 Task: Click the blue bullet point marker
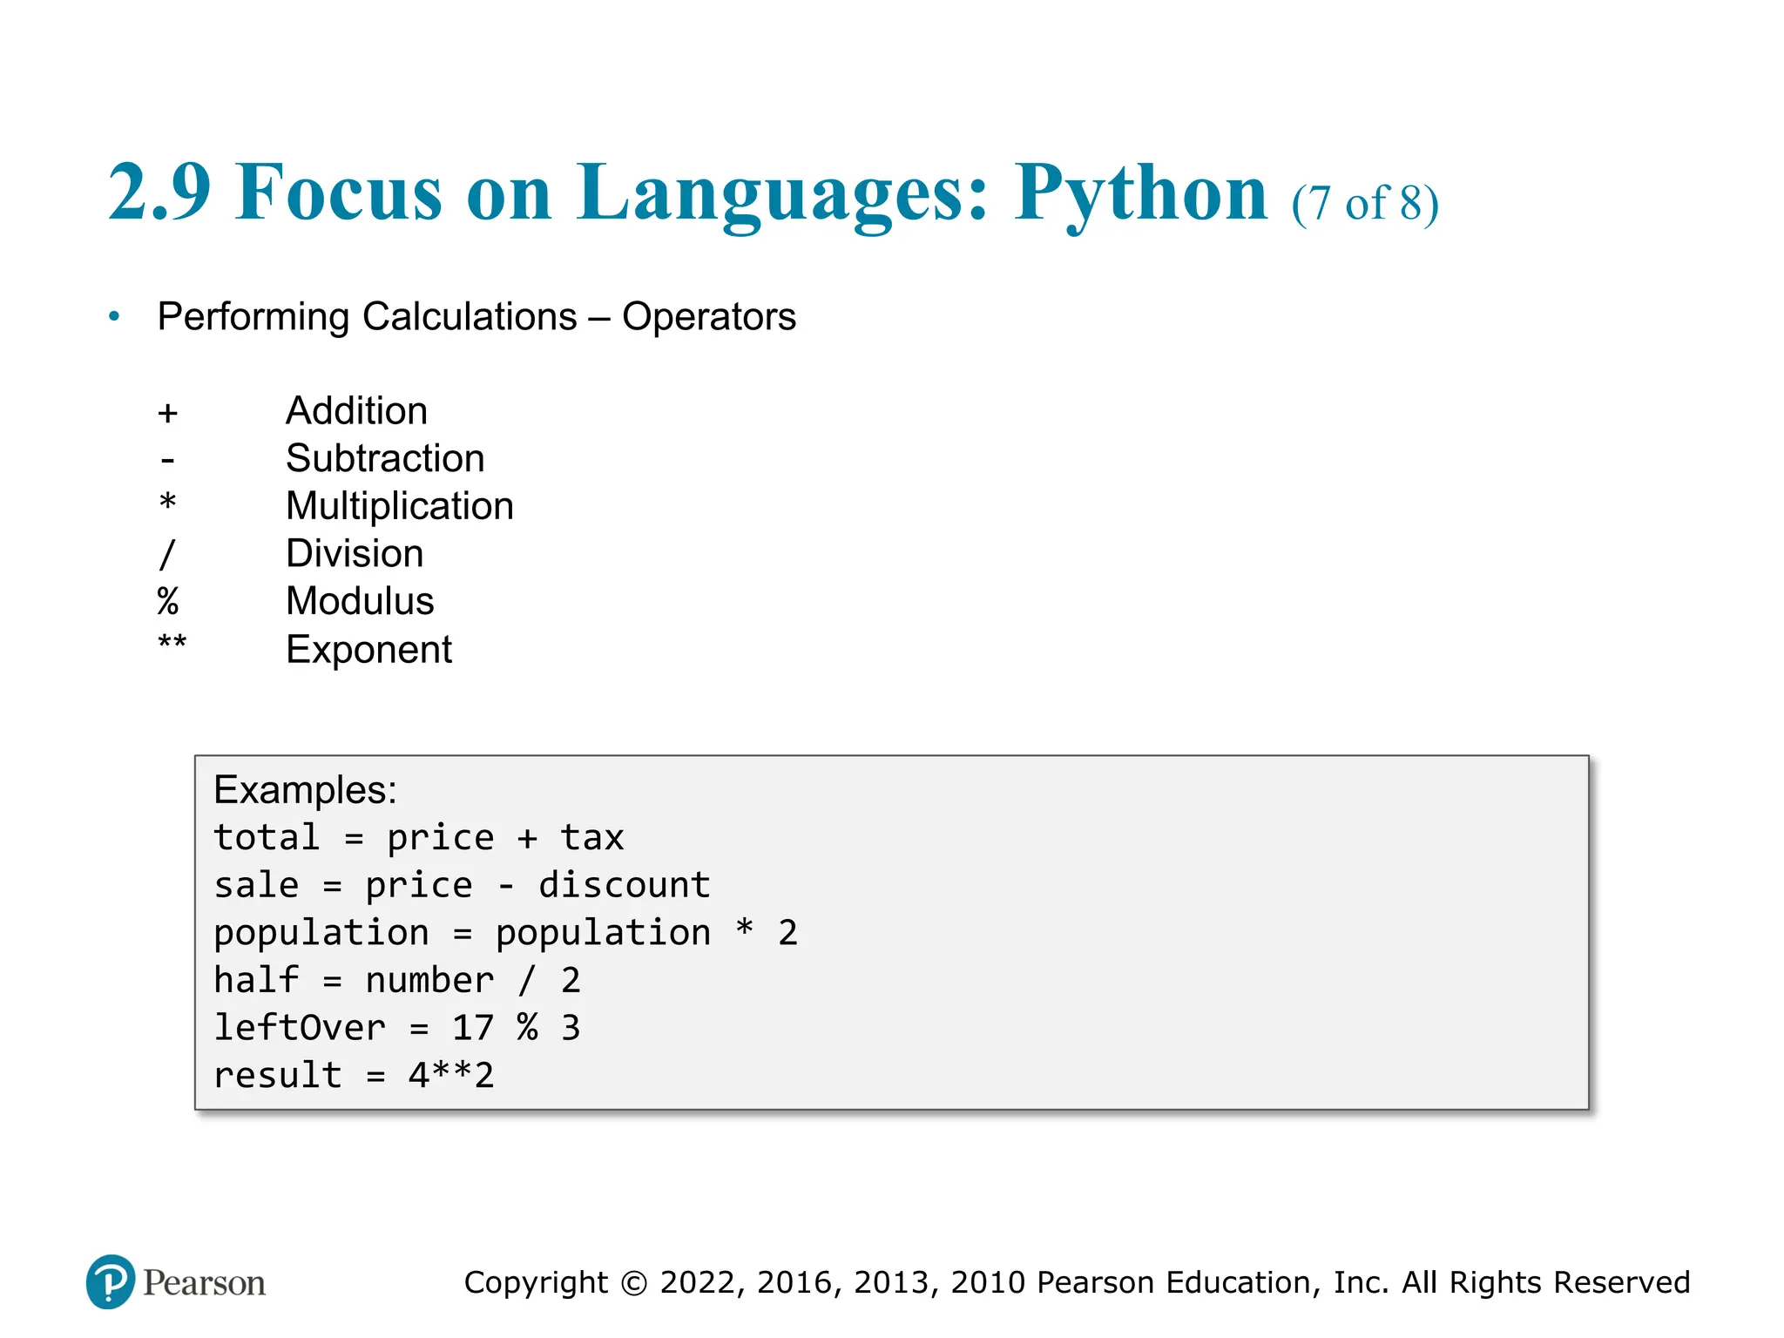(x=114, y=317)
